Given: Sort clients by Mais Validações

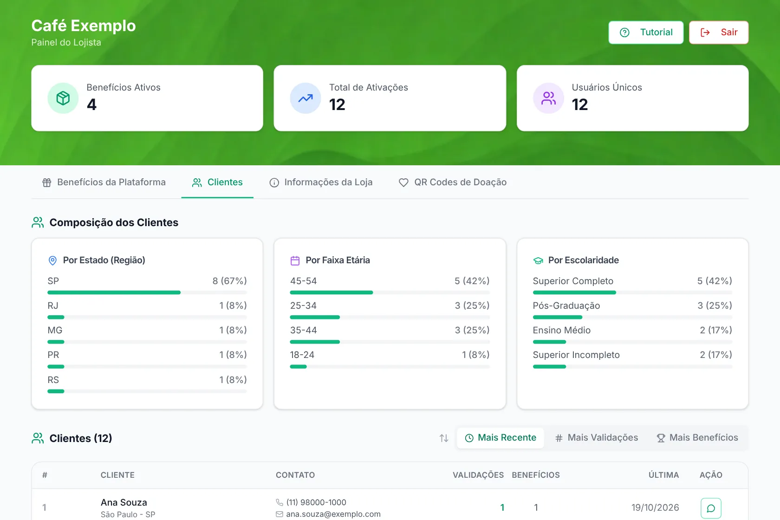Looking at the screenshot, I should (x=597, y=438).
